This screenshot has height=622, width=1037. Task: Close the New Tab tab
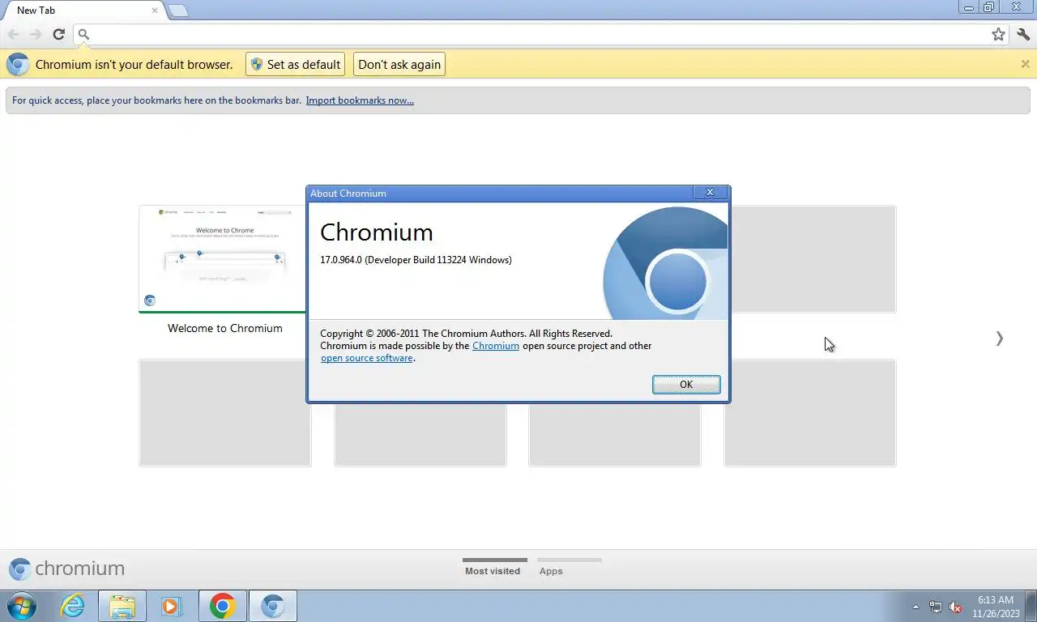155,11
